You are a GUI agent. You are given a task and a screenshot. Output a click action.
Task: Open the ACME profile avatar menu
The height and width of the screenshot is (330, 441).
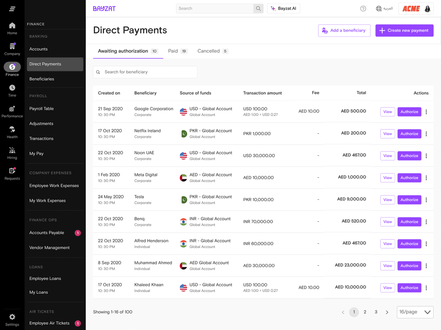coord(427,9)
